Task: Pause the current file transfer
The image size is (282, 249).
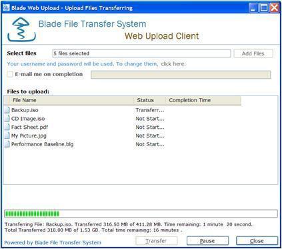Action: tap(207, 241)
